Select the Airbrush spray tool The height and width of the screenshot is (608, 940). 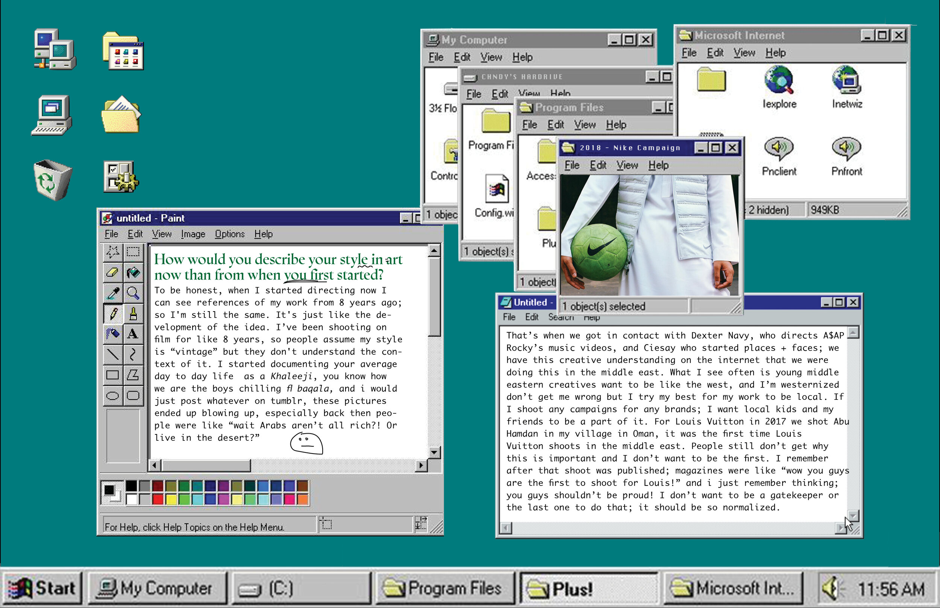113,334
